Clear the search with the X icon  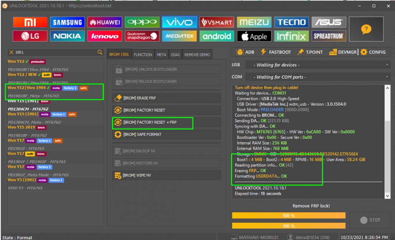point(11,52)
